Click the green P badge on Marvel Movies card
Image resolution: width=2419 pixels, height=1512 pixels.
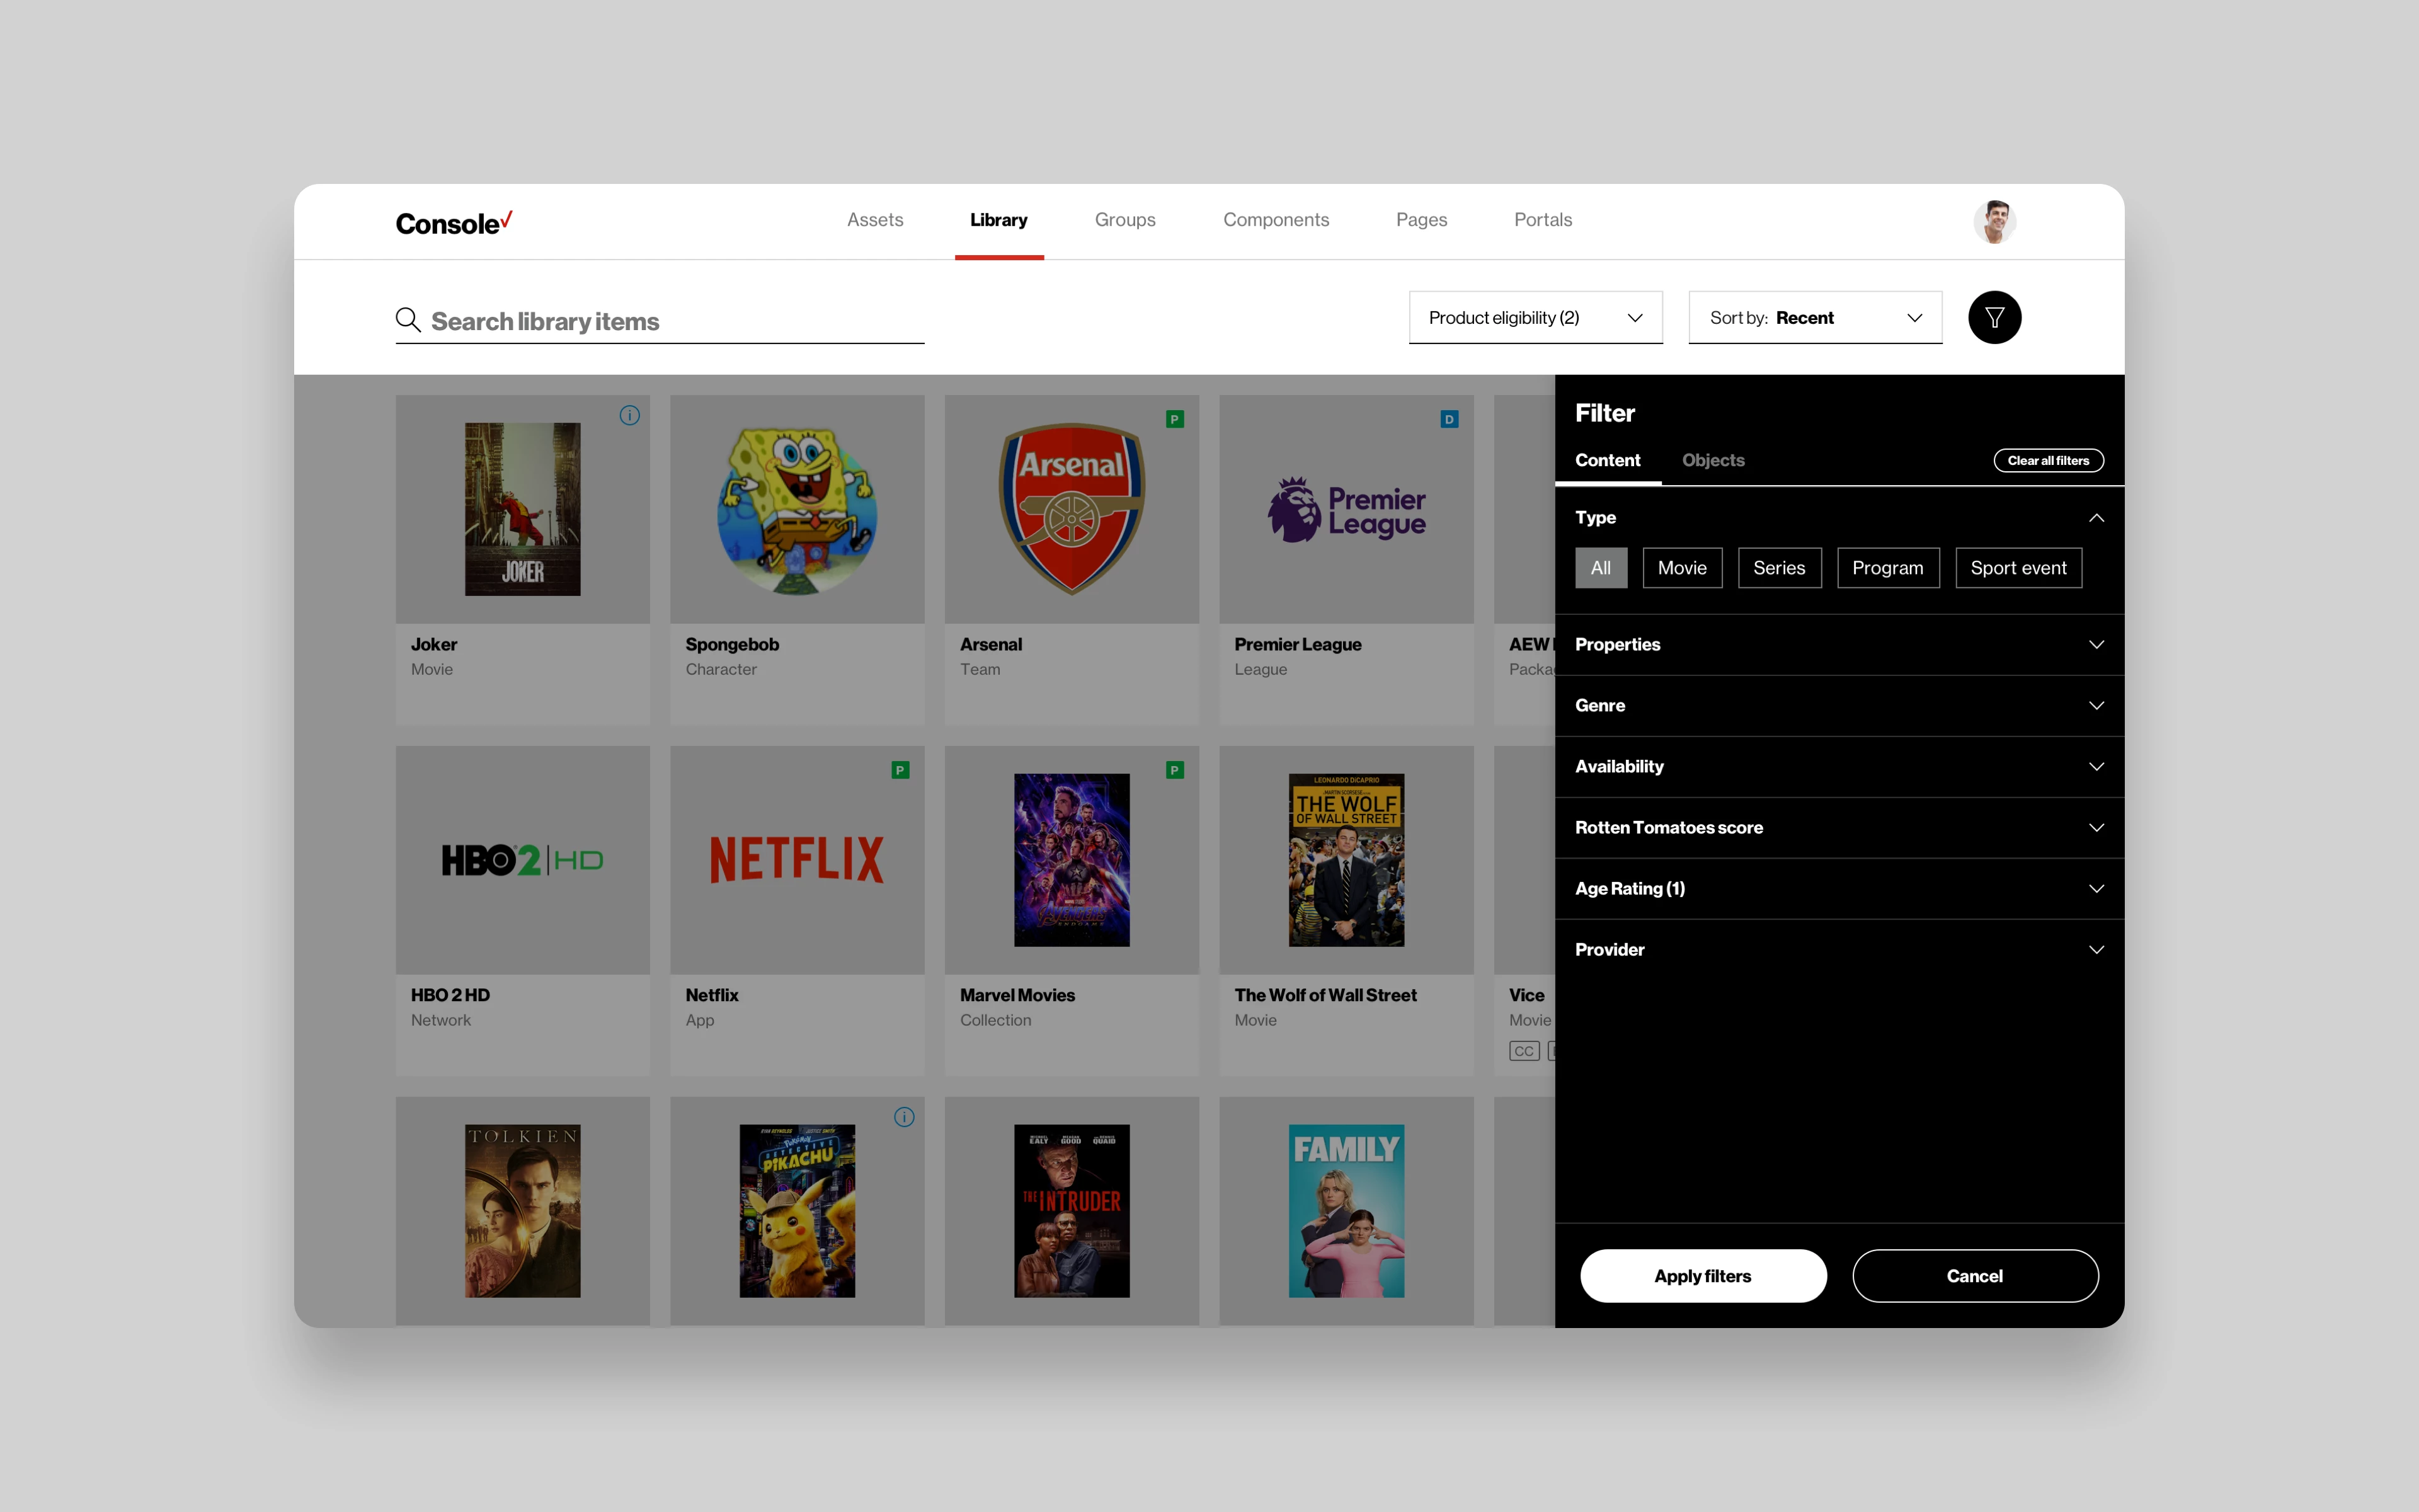pos(1175,771)
